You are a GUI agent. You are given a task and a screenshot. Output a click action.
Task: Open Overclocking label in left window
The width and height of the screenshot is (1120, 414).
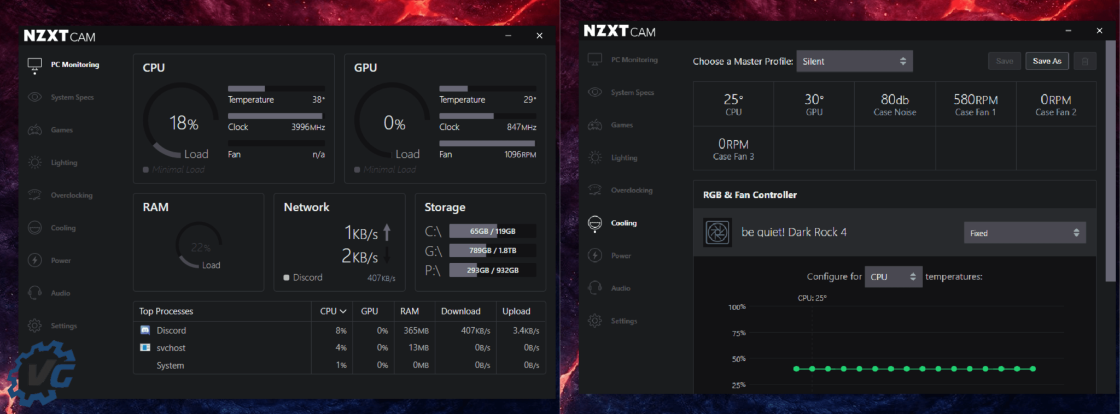pyautogui.click(x=72, y=195)
